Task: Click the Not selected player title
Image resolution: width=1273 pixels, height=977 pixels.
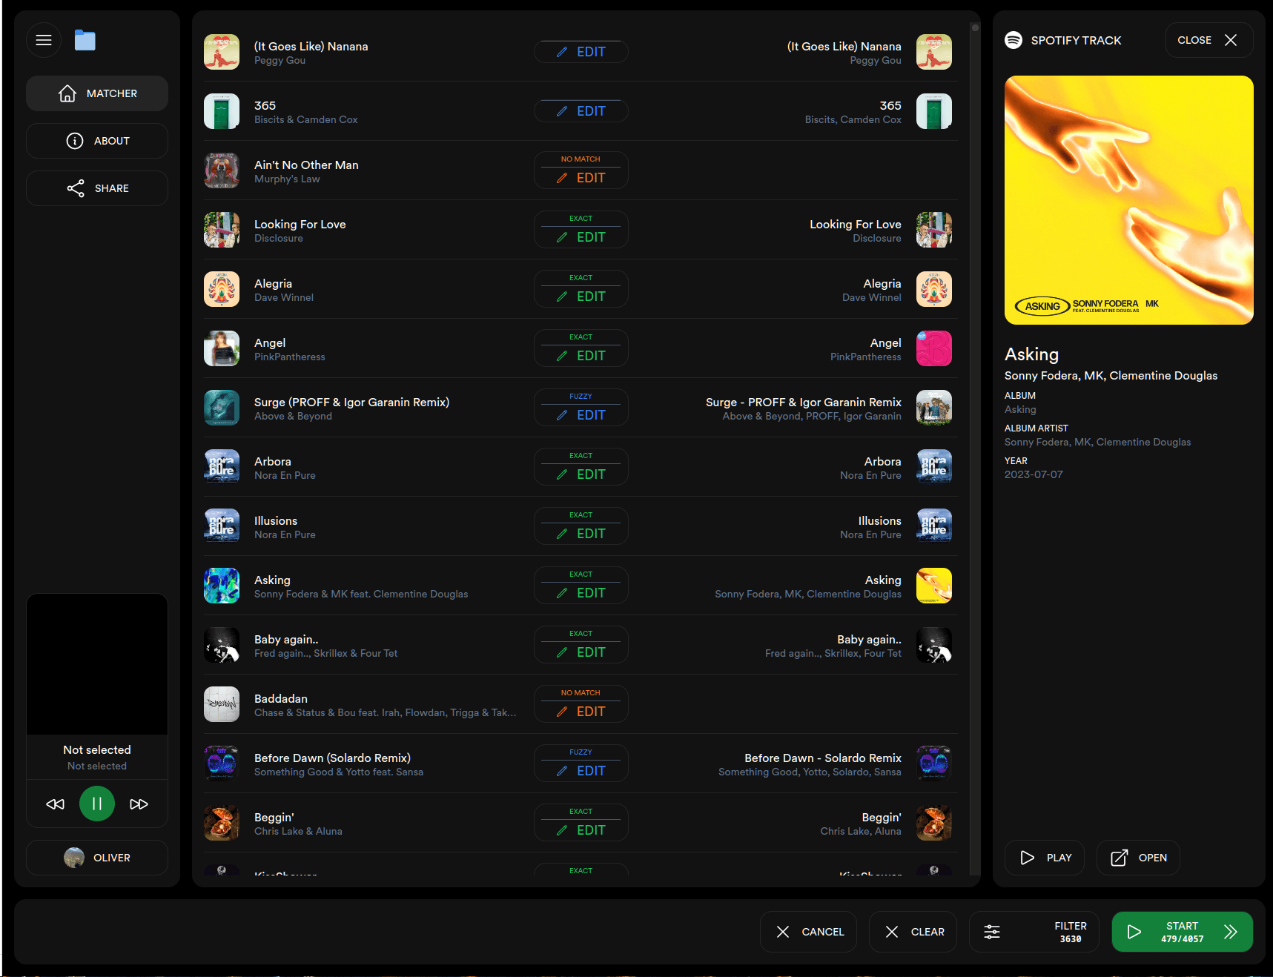Action: 97,750
